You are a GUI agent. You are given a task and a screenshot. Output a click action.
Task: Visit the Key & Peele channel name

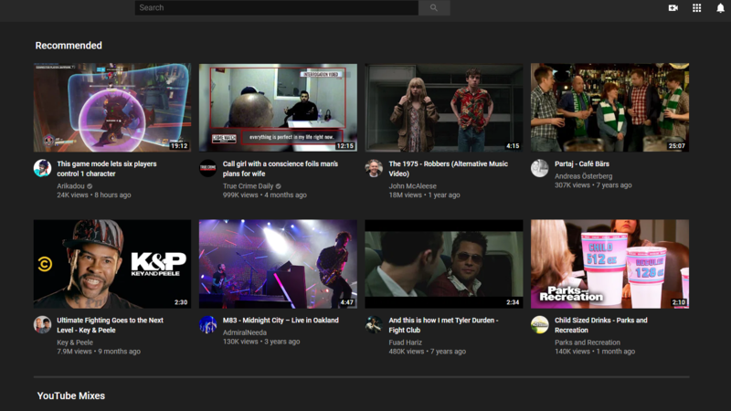click(x=75, y=342)
